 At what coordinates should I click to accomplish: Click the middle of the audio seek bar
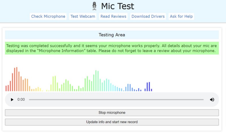116,100
